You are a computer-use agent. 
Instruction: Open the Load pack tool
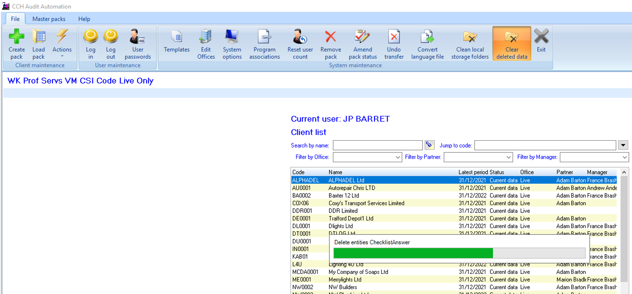pos(39,43)
